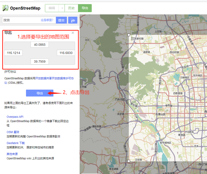The width and height of the screenshot is (207, 174).
Task: Click 四季青镇 label on map
Action: [178, 94]
